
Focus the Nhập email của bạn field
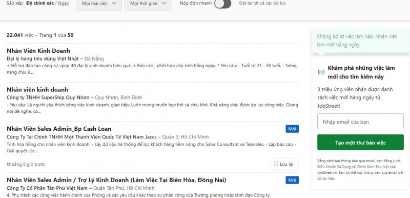(360, 122)
